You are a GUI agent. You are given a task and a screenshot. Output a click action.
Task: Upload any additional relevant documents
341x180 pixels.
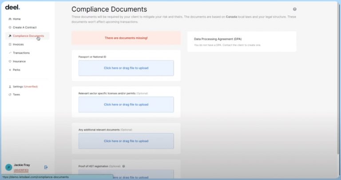tap(126, 141)
